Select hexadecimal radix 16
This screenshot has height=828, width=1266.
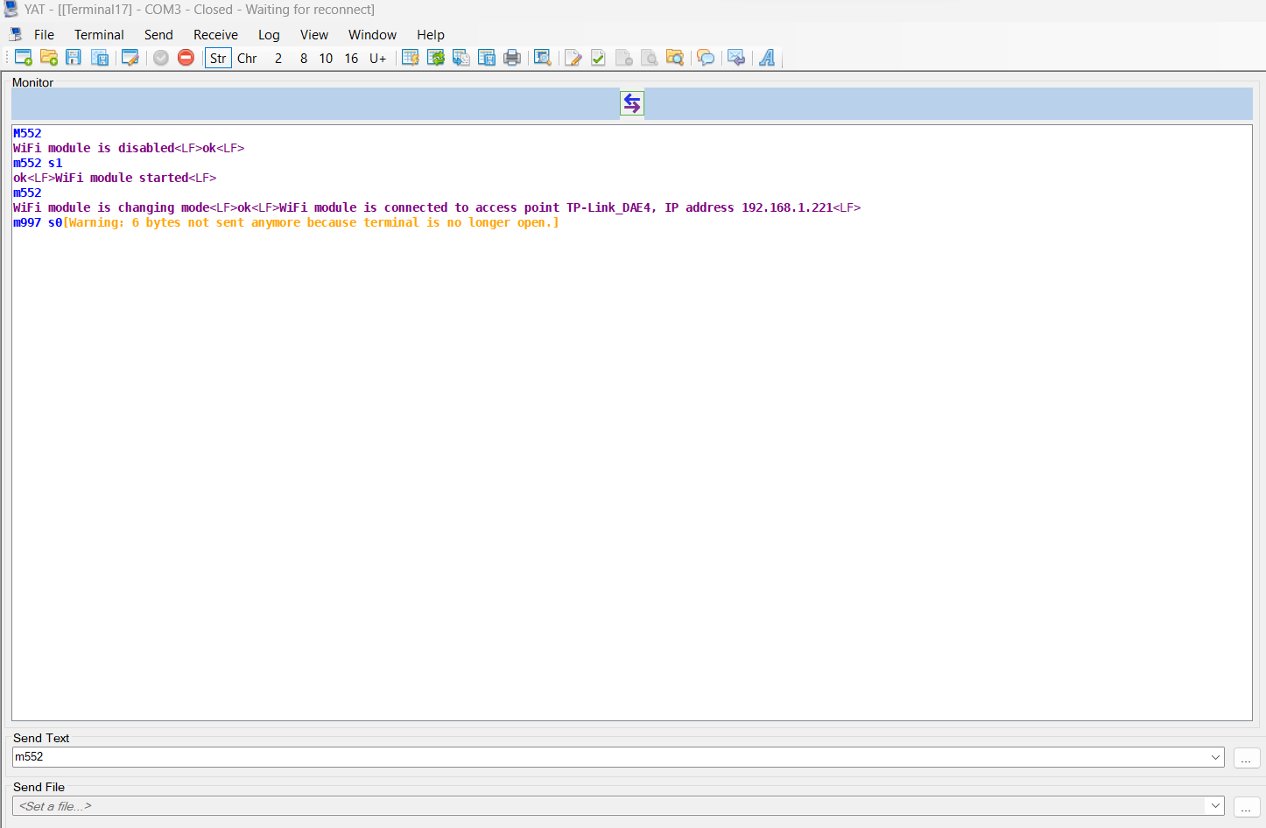point(351,59)
